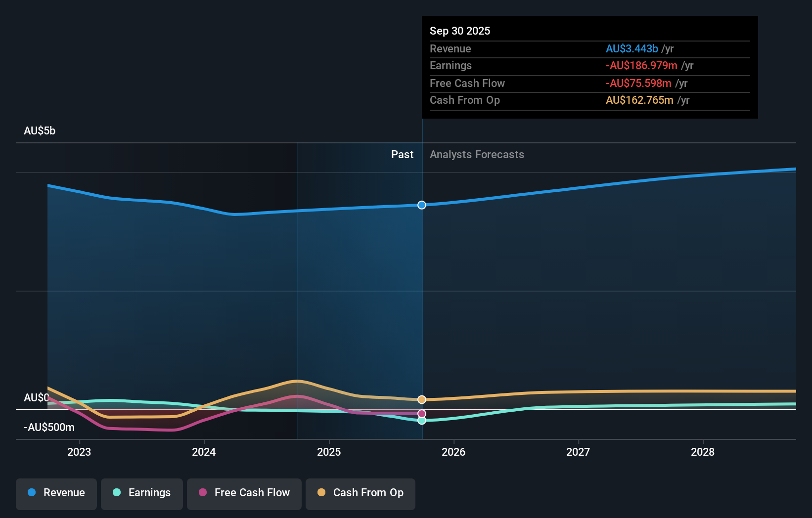
Task: Toggle the Revenue legend indicator dot
Action: click(32, 493)
